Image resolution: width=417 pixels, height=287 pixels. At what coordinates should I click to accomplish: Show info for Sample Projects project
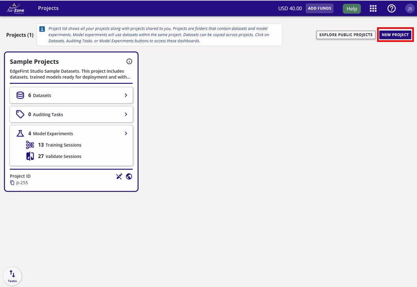129,61
